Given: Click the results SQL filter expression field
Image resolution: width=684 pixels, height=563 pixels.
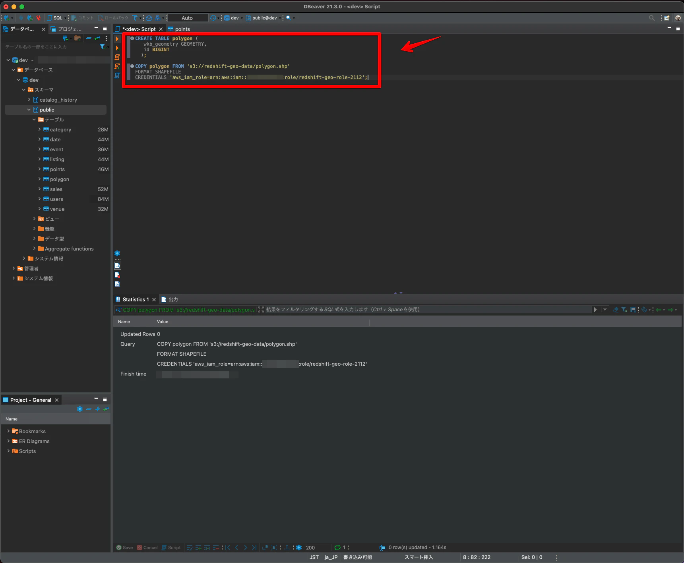Looking at the screenshot, I should 428,310.
